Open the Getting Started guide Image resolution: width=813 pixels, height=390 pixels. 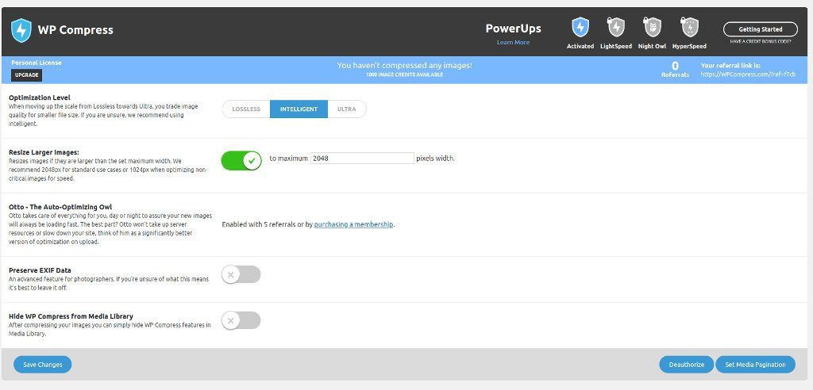coord(760,29)
